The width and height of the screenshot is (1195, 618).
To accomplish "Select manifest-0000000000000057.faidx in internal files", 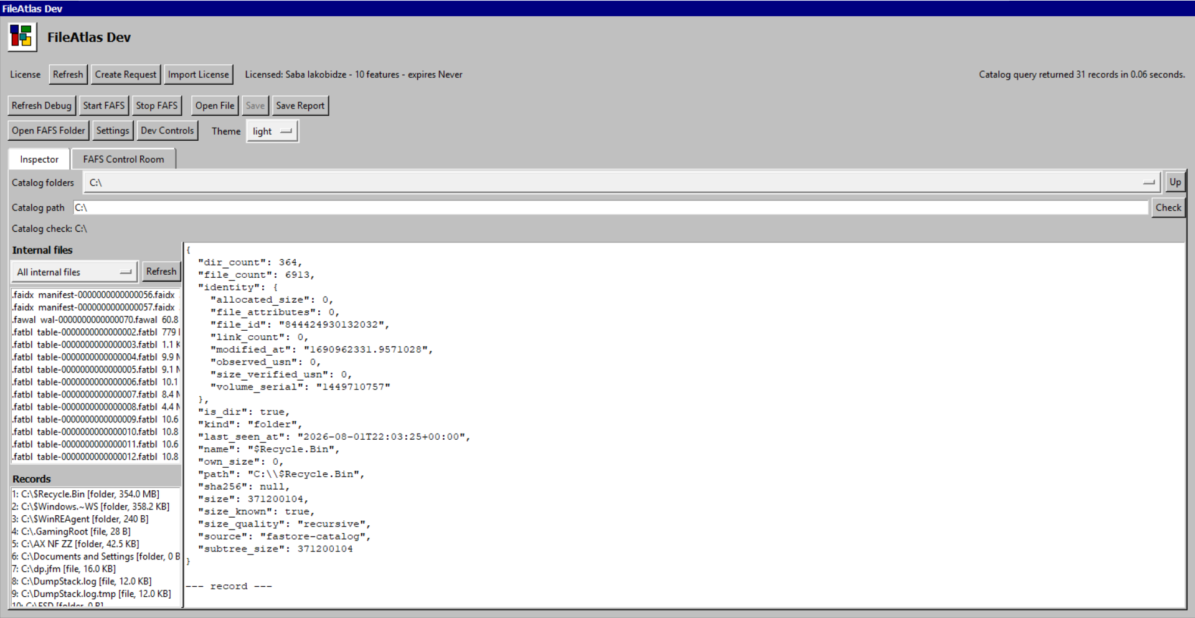I will coord(96,307).
